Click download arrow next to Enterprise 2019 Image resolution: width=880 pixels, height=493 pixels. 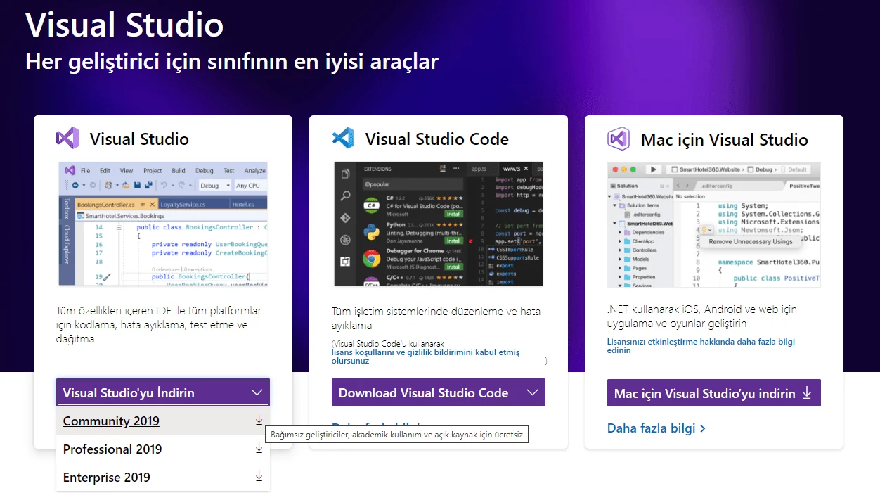coord(259,476)
